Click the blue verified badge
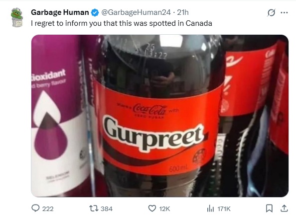The image size is (296, 215). (95, 12)
